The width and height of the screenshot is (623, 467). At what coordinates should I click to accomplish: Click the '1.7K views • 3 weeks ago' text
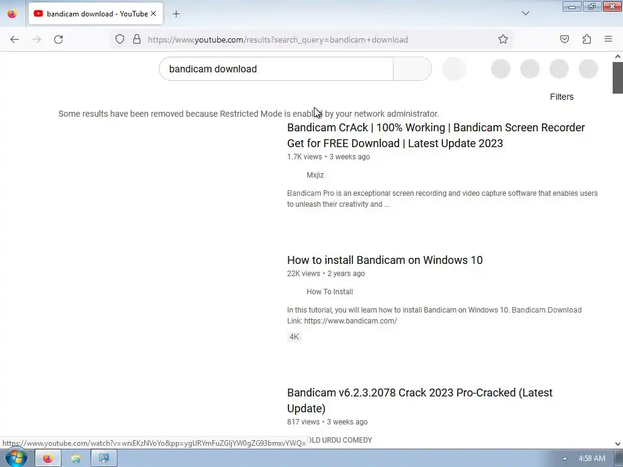pyautogui.click(x=328, y=157)
